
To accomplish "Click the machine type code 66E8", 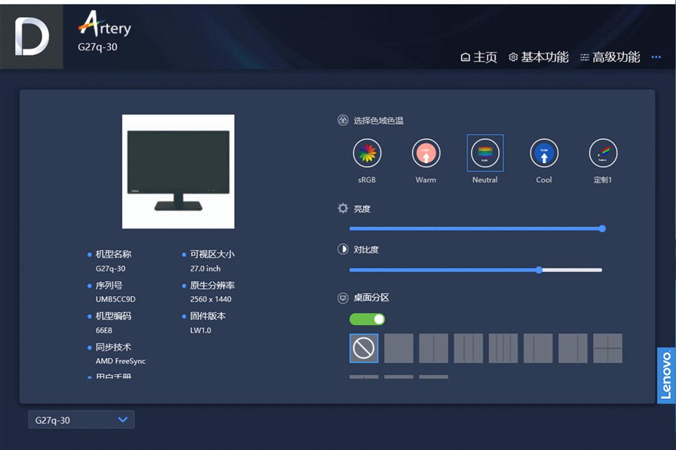I will click(x=104, y=330).
